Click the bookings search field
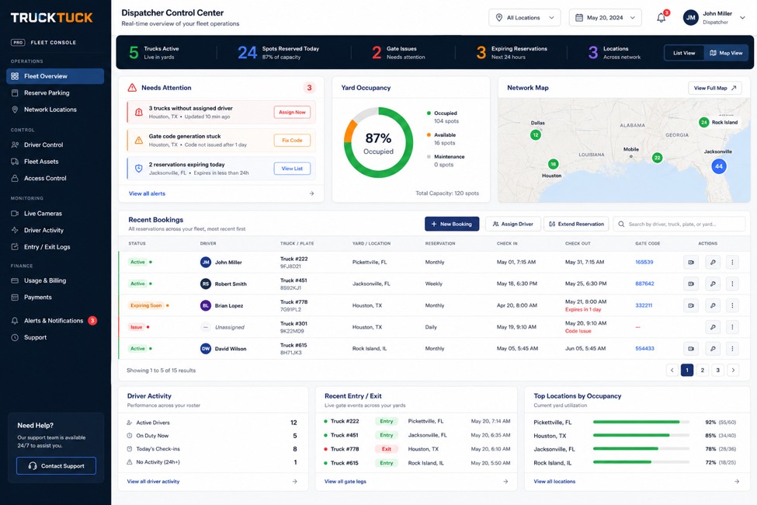The height and width of the screenshot is (505, 757). click(x=680, y=224)
